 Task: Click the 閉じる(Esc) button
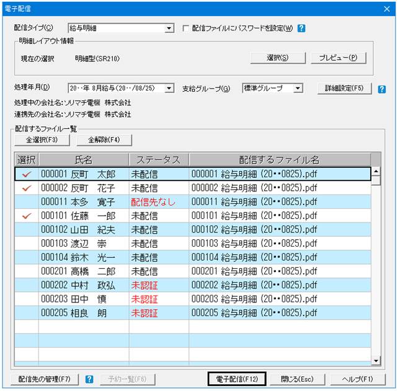tap(297, 379)
